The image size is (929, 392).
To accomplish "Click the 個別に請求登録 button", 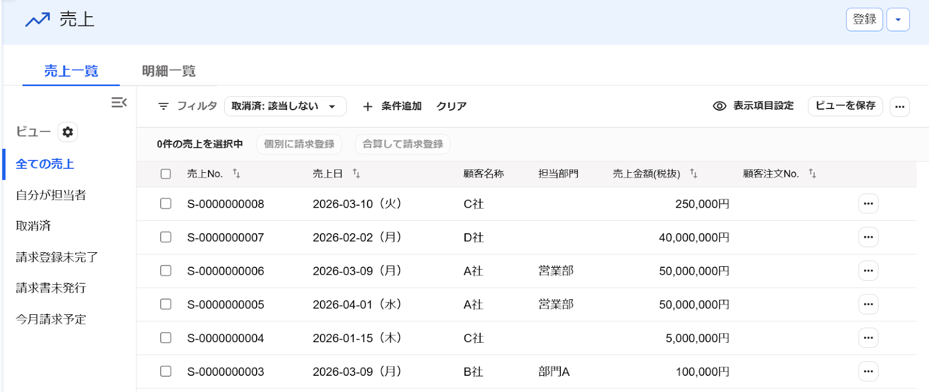I will (x=299, y=144).
